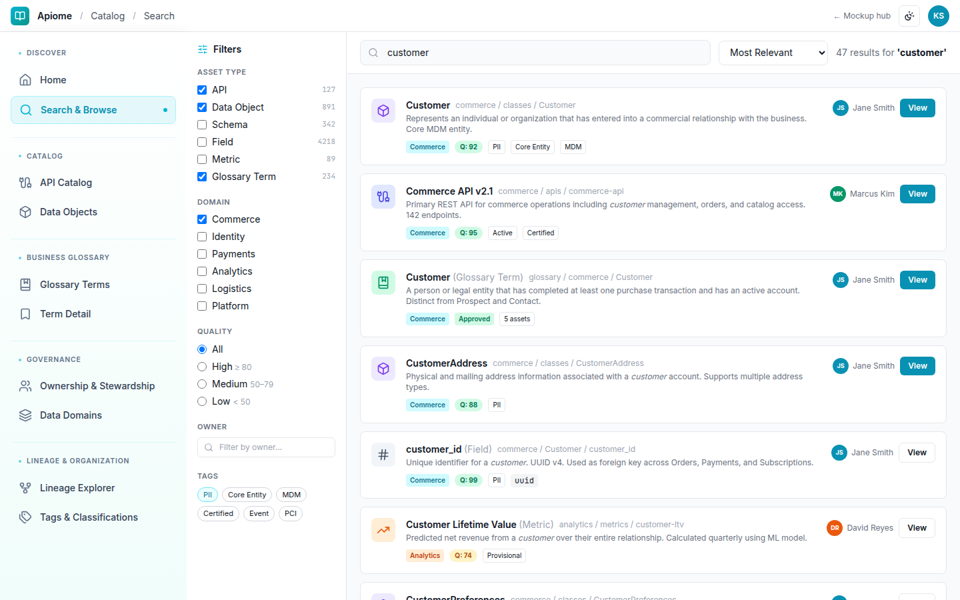Click the Filter by owner input

click(x=266, y=447)
